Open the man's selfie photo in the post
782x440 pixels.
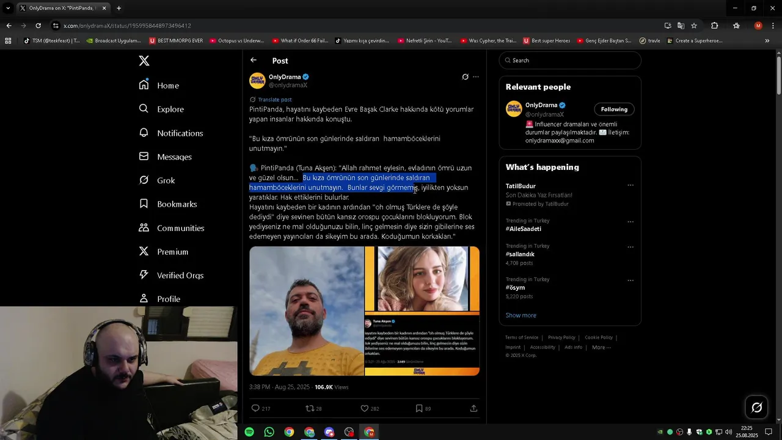tap(306, 310)
